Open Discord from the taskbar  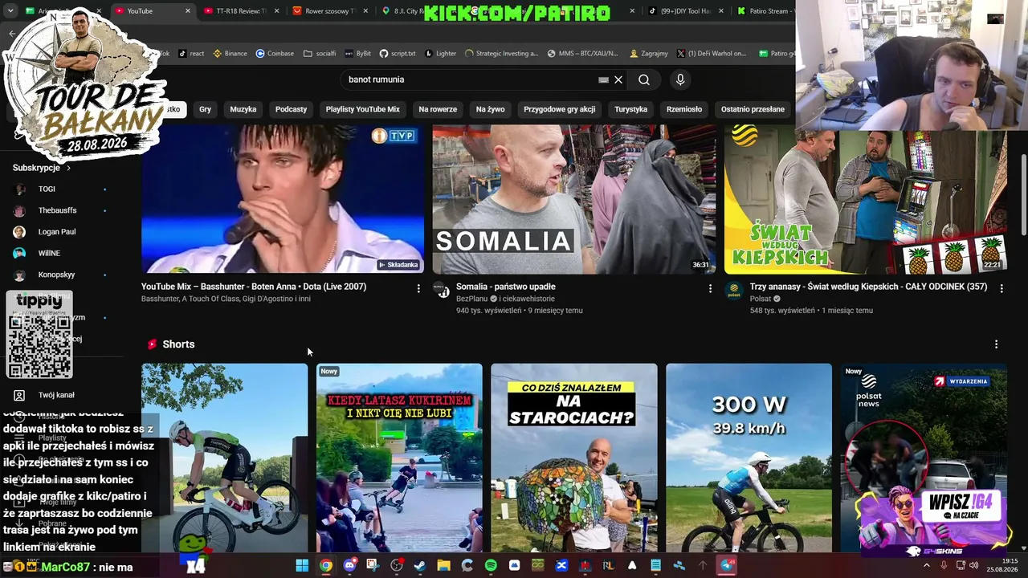(x=349, y=566)
